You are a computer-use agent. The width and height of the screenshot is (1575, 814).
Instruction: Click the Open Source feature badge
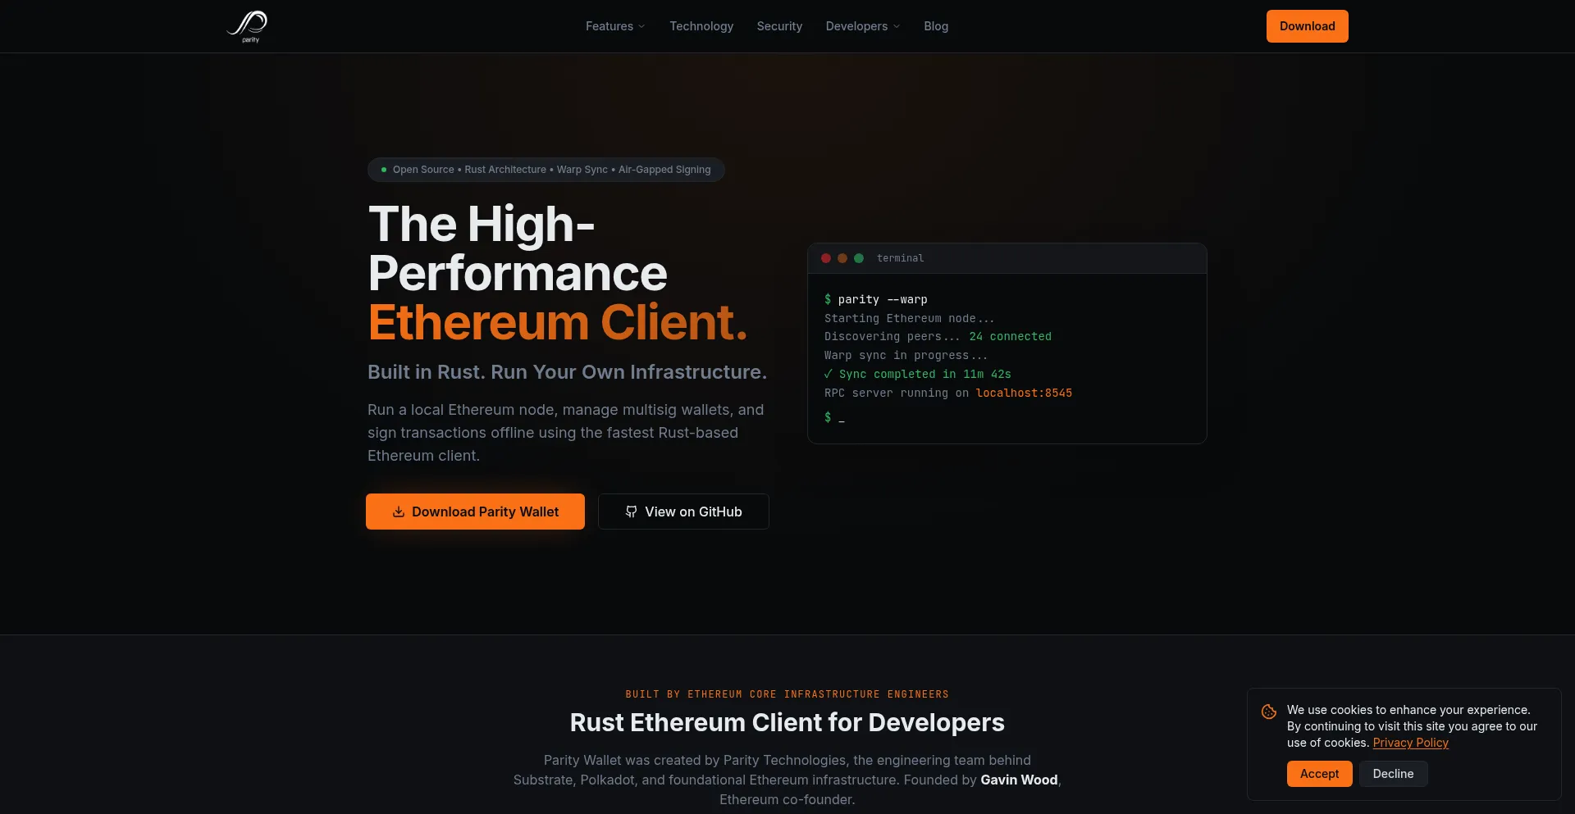tap(546, 170)
